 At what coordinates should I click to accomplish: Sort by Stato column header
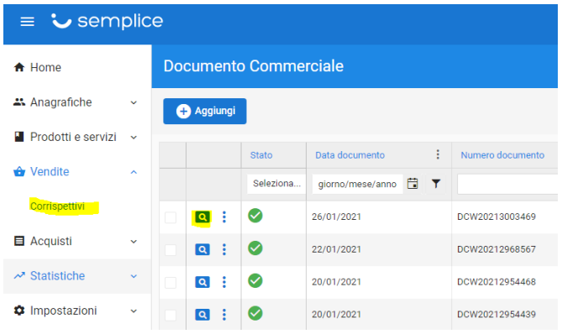click(261, 155)
